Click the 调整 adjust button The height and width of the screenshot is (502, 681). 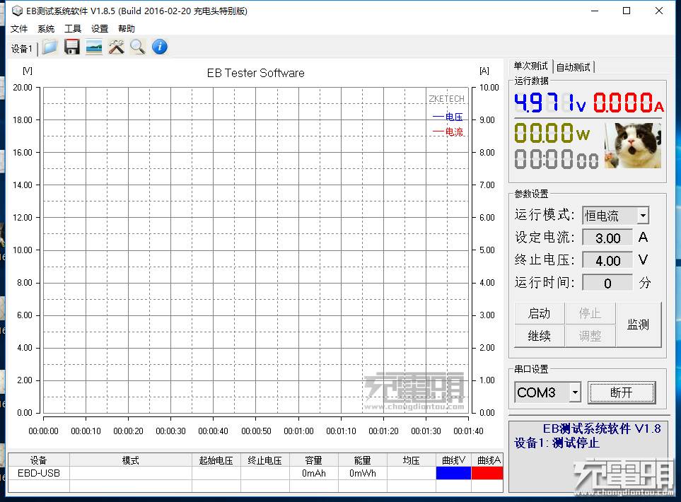(x=590, y=336)
